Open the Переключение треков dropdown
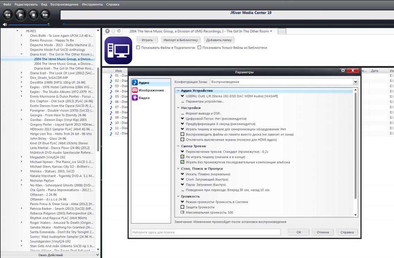 [183, 152]
